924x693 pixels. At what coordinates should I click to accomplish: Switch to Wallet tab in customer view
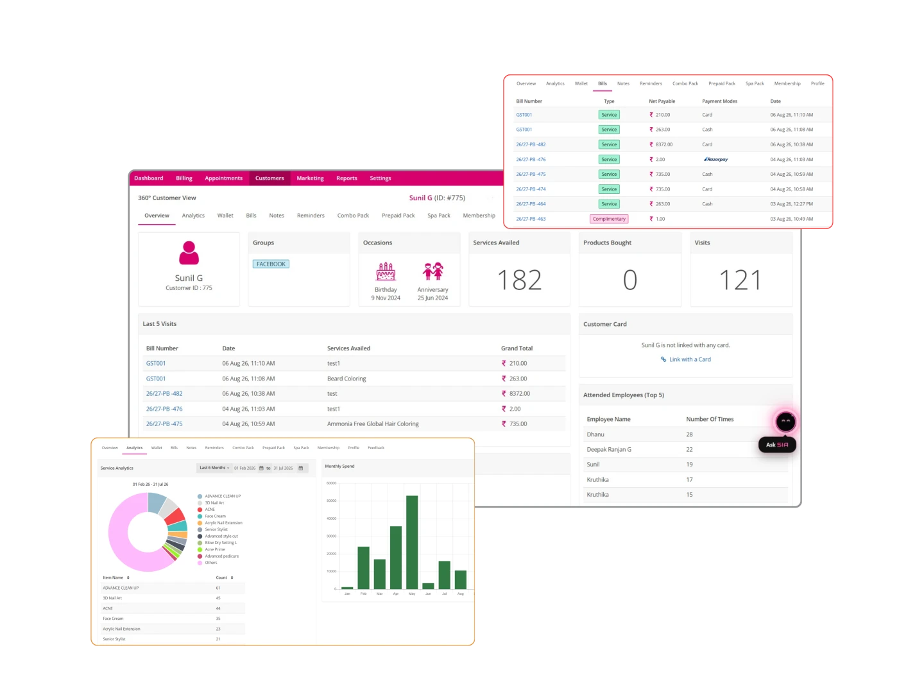[x=225, y=216]
